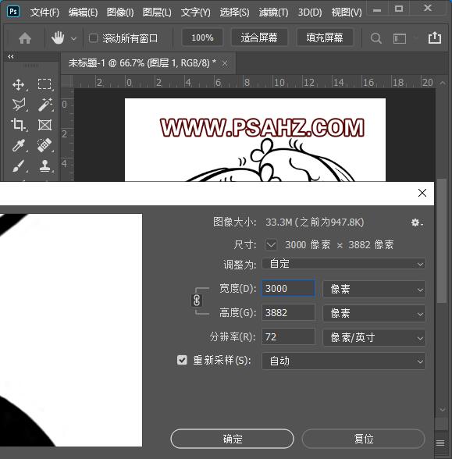Open the Hand tool preset dropdown arrow

pos(73,39)
